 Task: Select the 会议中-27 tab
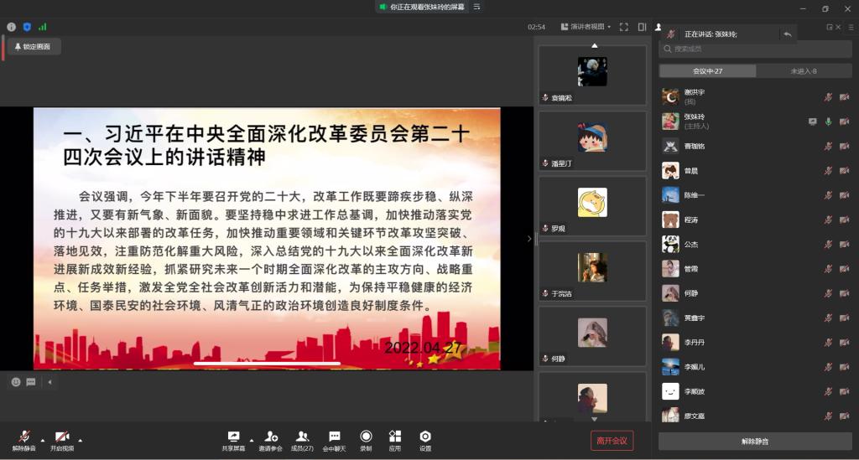(x=707, y=71)
